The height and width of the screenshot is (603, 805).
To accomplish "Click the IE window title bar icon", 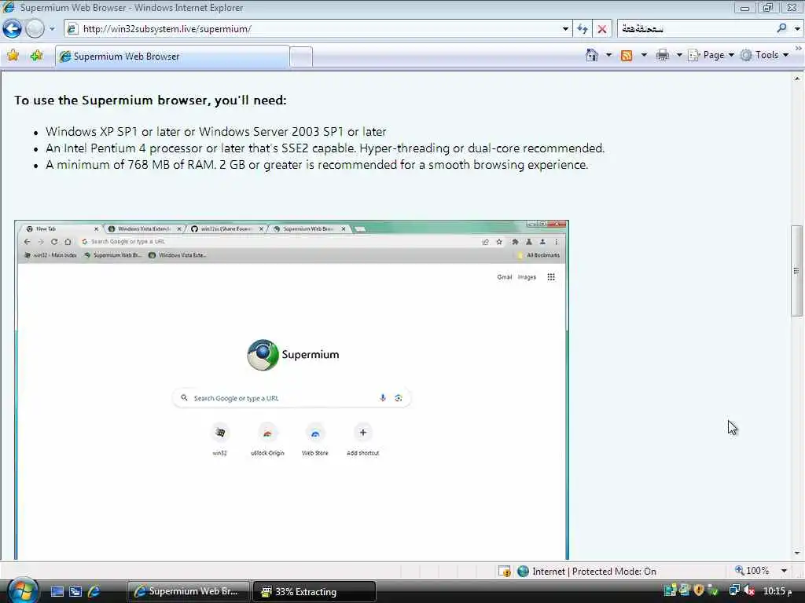I will click(x=9, y=7).
